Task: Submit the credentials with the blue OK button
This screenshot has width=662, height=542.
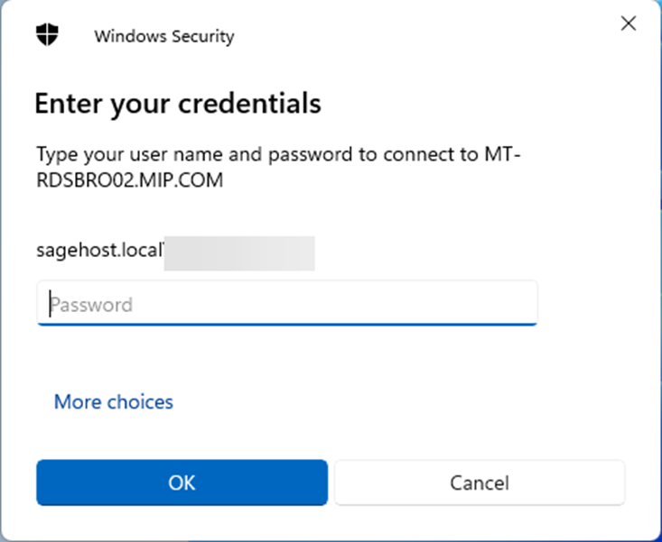Action: [182, 482]
